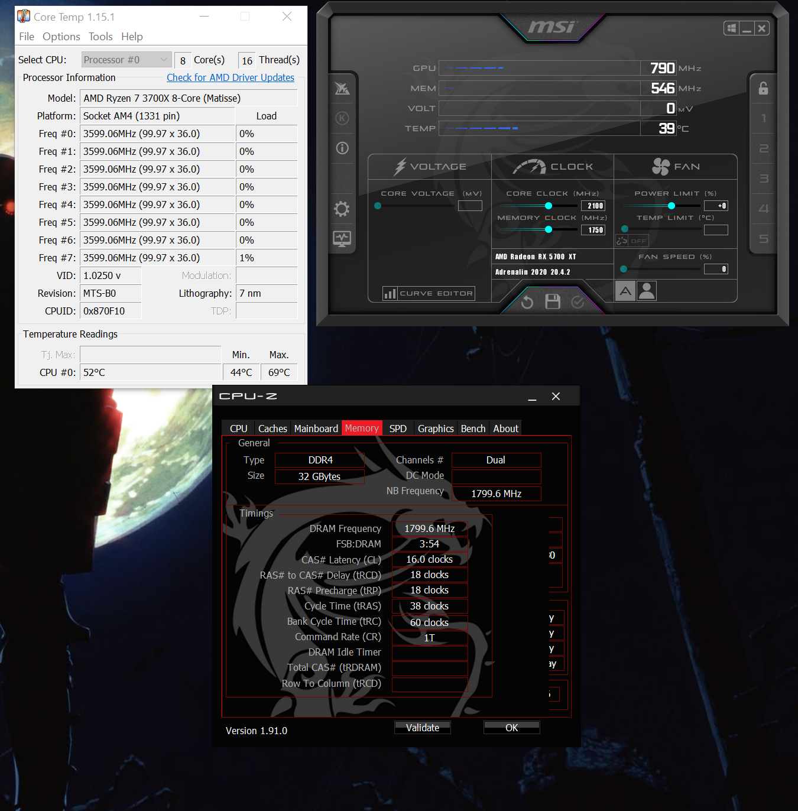Adjust the Core Clock slider handle
The width and height of the screenshot is (798, 811).
[549, 206]
